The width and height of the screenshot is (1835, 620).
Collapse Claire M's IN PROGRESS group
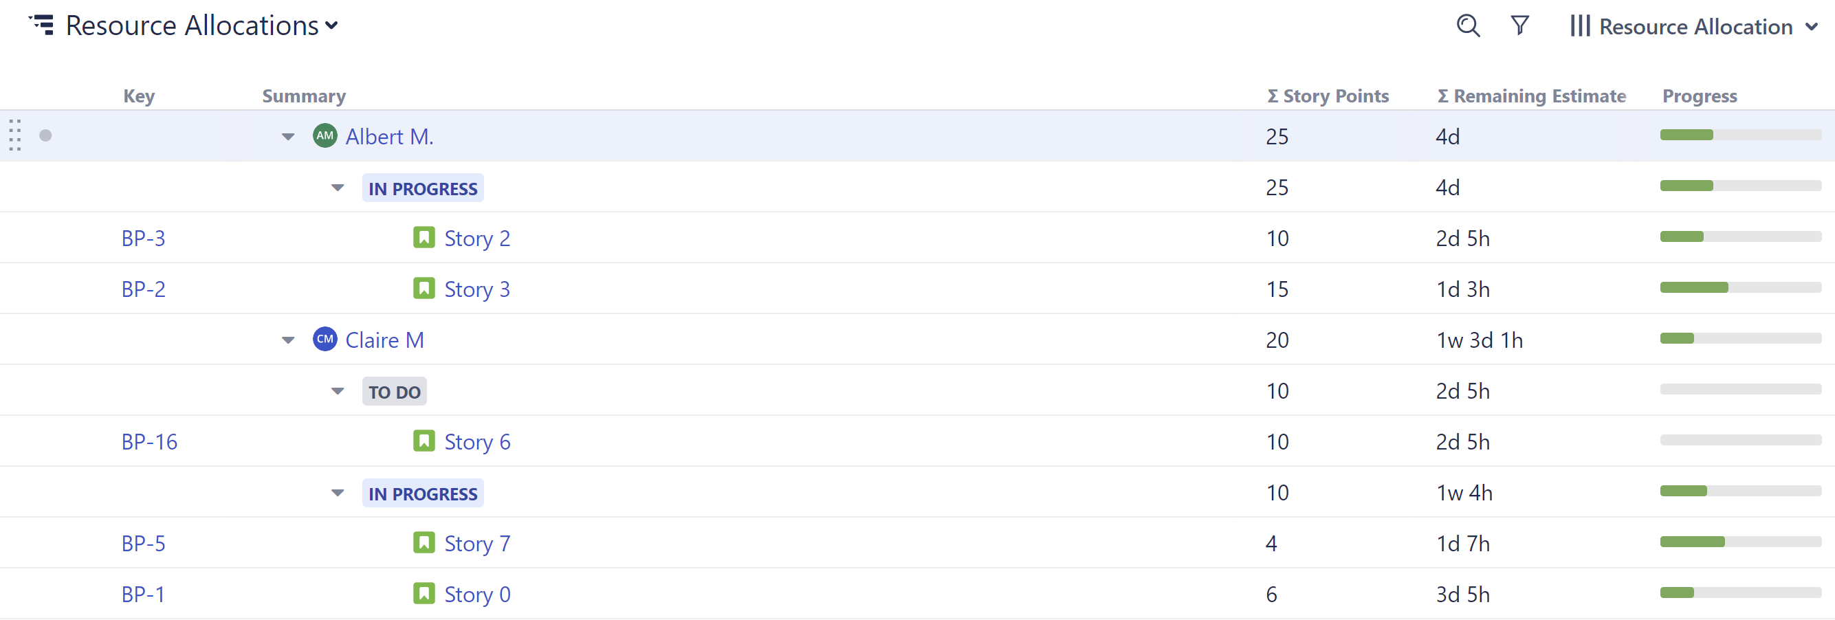point(336,492)
